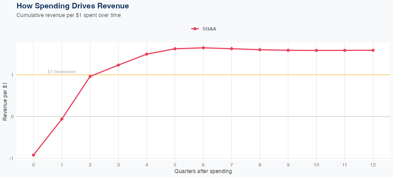Select the data point at quarter 5

[175, 49]
